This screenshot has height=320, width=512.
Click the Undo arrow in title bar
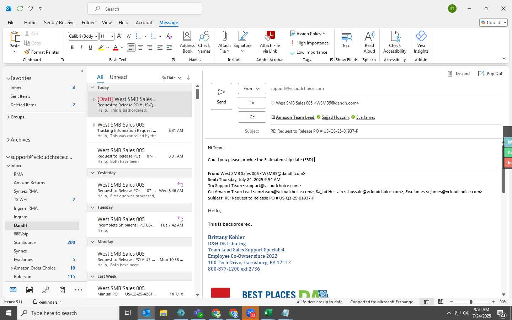(x=30, y=8)
